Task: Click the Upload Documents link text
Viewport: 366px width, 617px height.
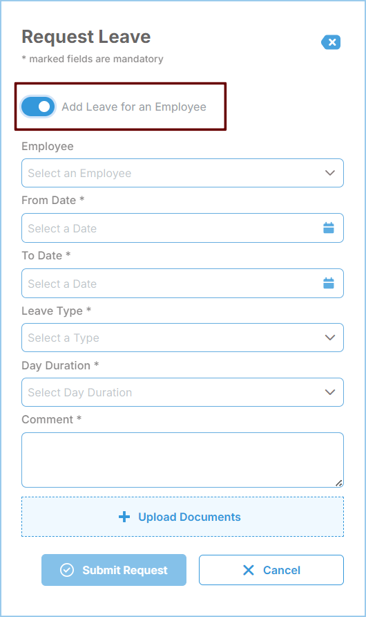Action: 189,517
